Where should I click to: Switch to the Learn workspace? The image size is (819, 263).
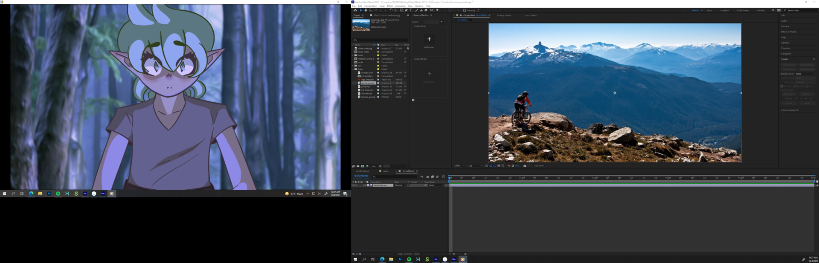709,10
